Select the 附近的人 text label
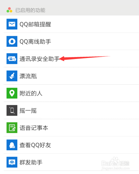This screenshot has height=174, width=139. pos(31,93)
